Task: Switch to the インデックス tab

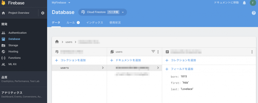Action: tap(94, 23)
